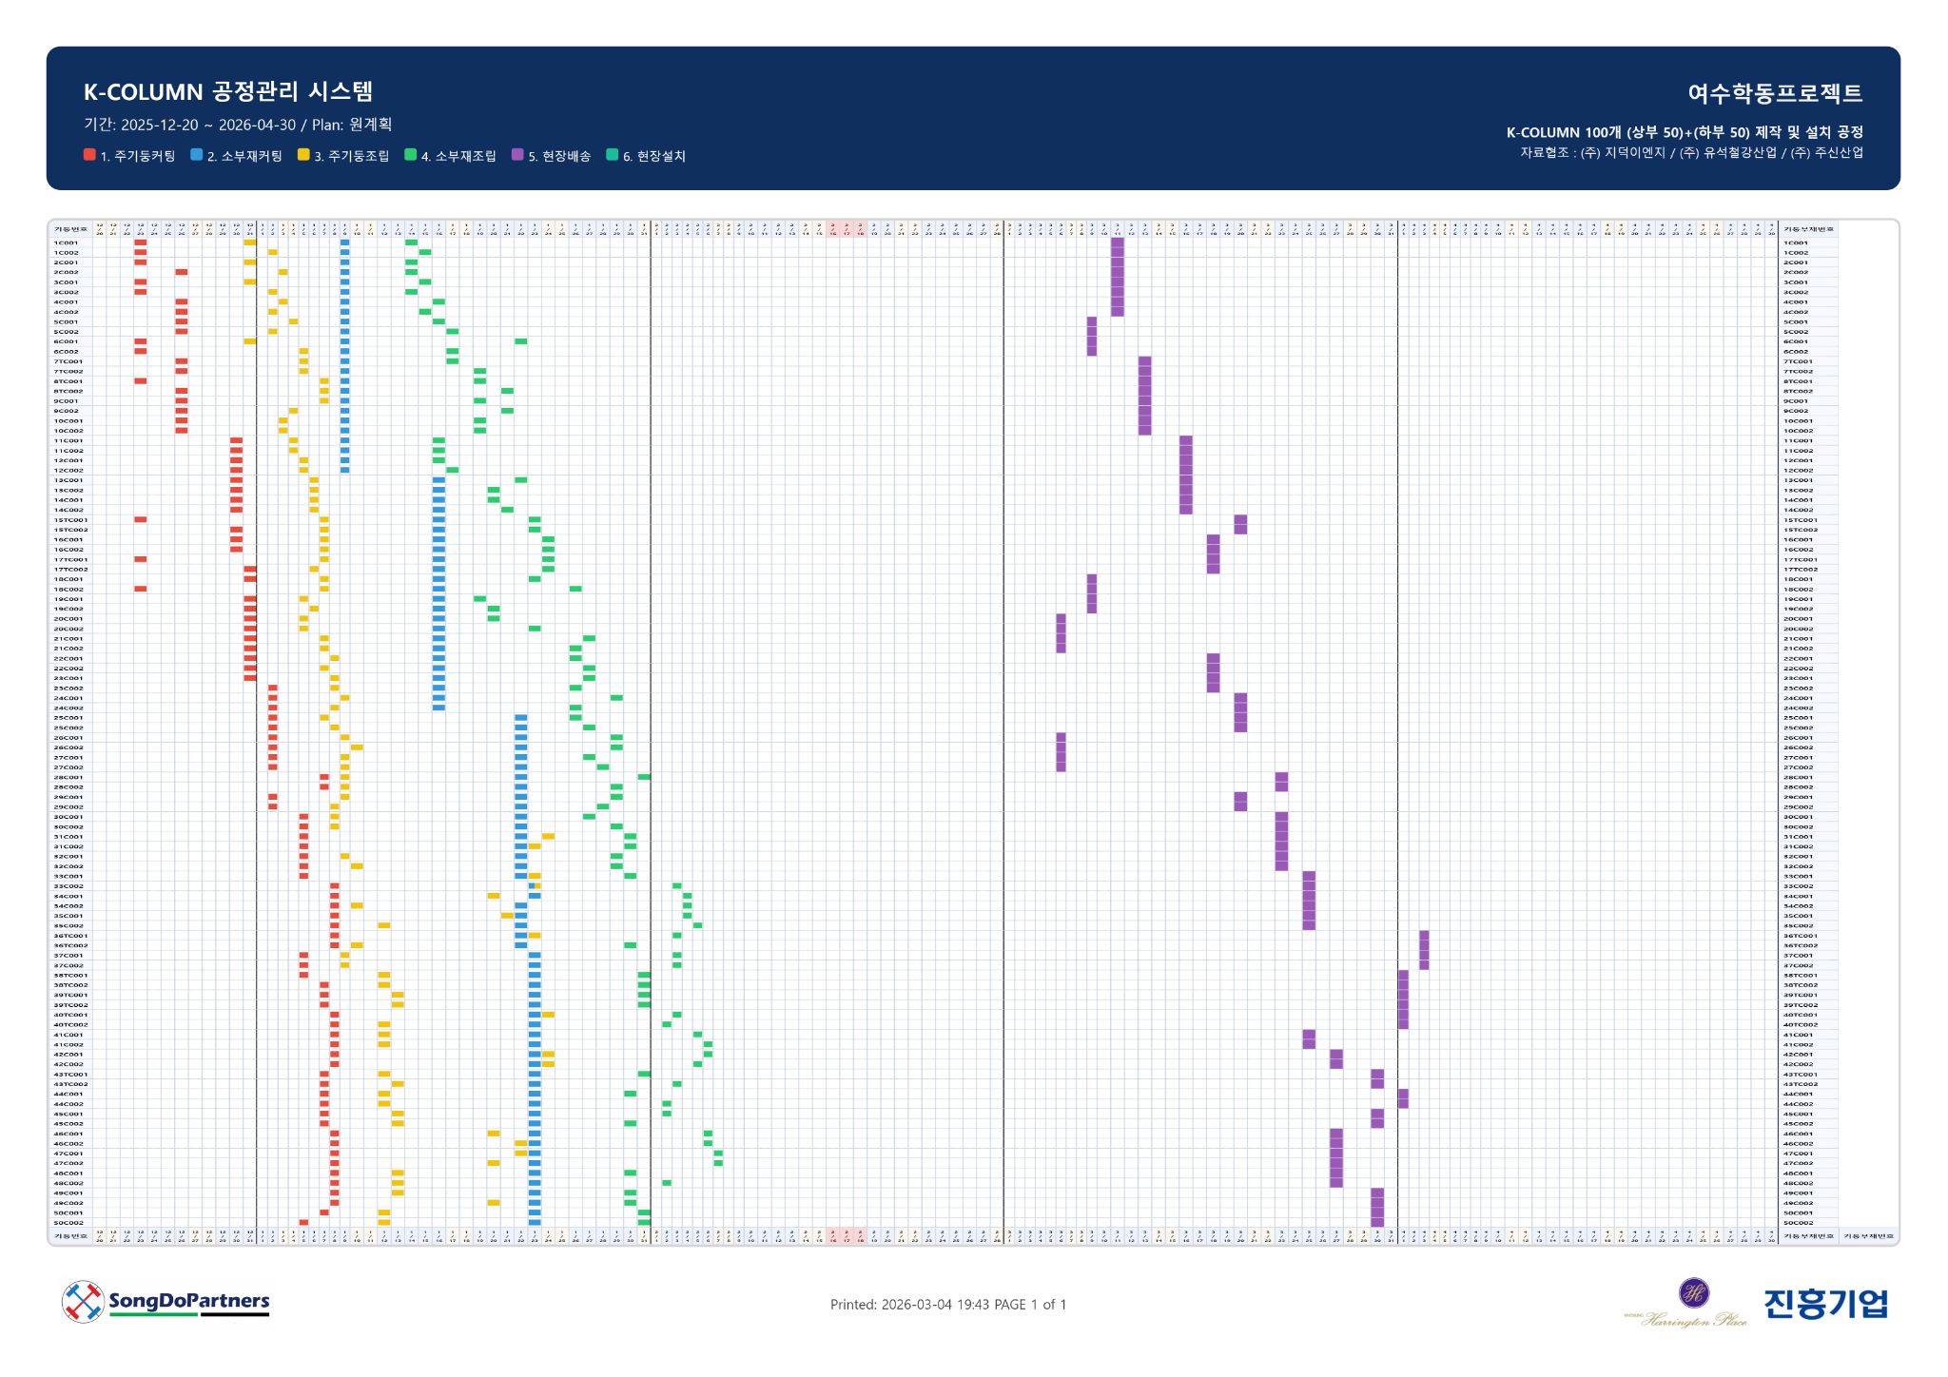Select the 10C002 row label at left
Screen dimensions: 1948x1377
(68, 431)
